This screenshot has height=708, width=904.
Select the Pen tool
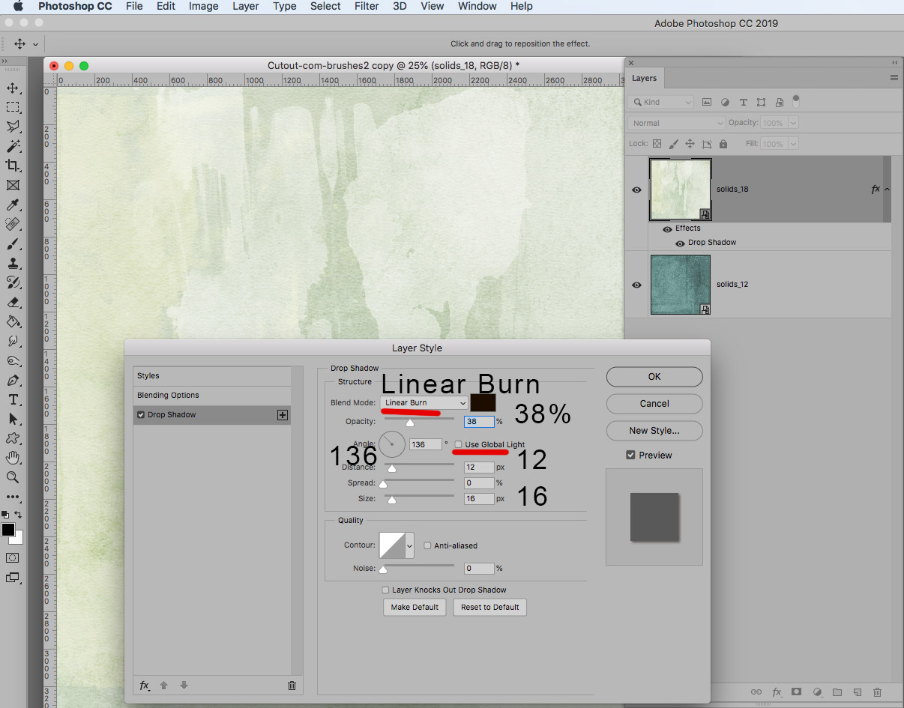coord(13,380)
